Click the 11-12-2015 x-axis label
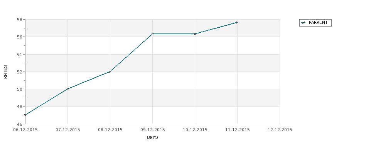The width and height of the screenshot is (376, 165). point(238,130)
